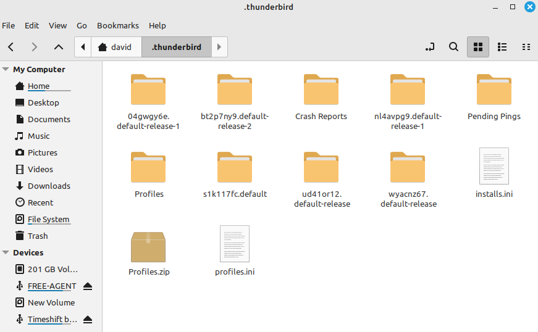Select the installs.ini file icon

point(494,166)
